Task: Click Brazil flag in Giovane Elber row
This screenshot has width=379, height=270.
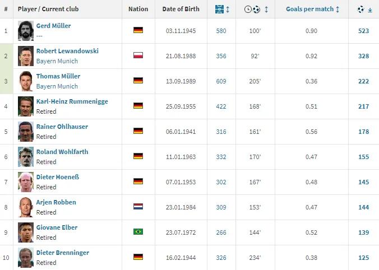Action: coord(138,232)
